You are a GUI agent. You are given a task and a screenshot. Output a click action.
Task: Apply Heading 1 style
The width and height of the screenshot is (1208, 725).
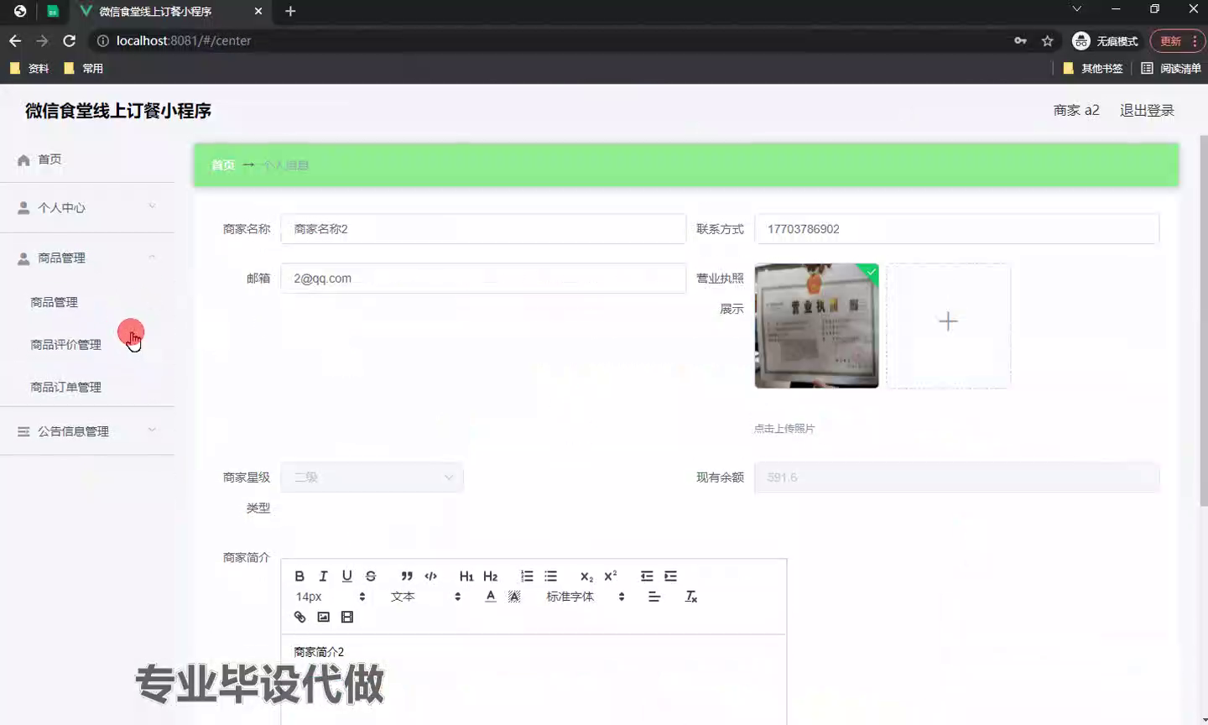(x=466, y=576)
